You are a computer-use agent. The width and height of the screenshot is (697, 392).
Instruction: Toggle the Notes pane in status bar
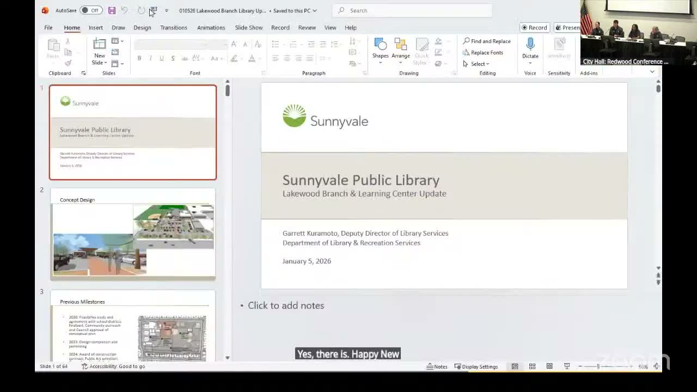click(437, 366)
